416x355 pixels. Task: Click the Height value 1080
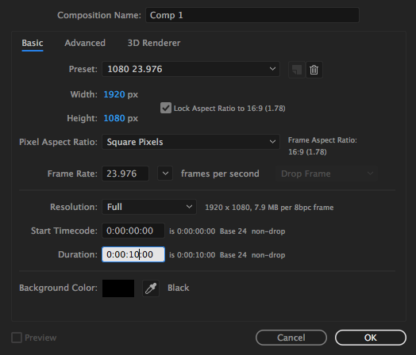click(x=114, y=118)
